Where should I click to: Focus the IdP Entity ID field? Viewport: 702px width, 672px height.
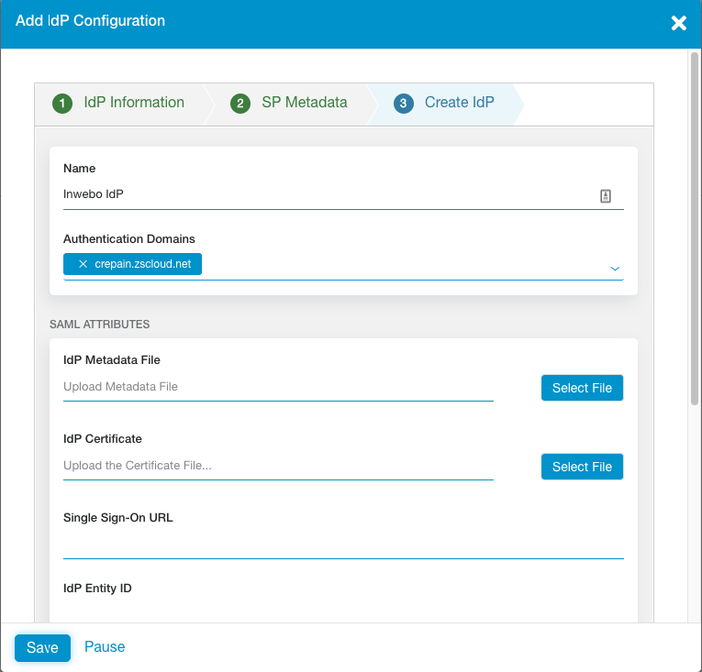coord(343,610)
